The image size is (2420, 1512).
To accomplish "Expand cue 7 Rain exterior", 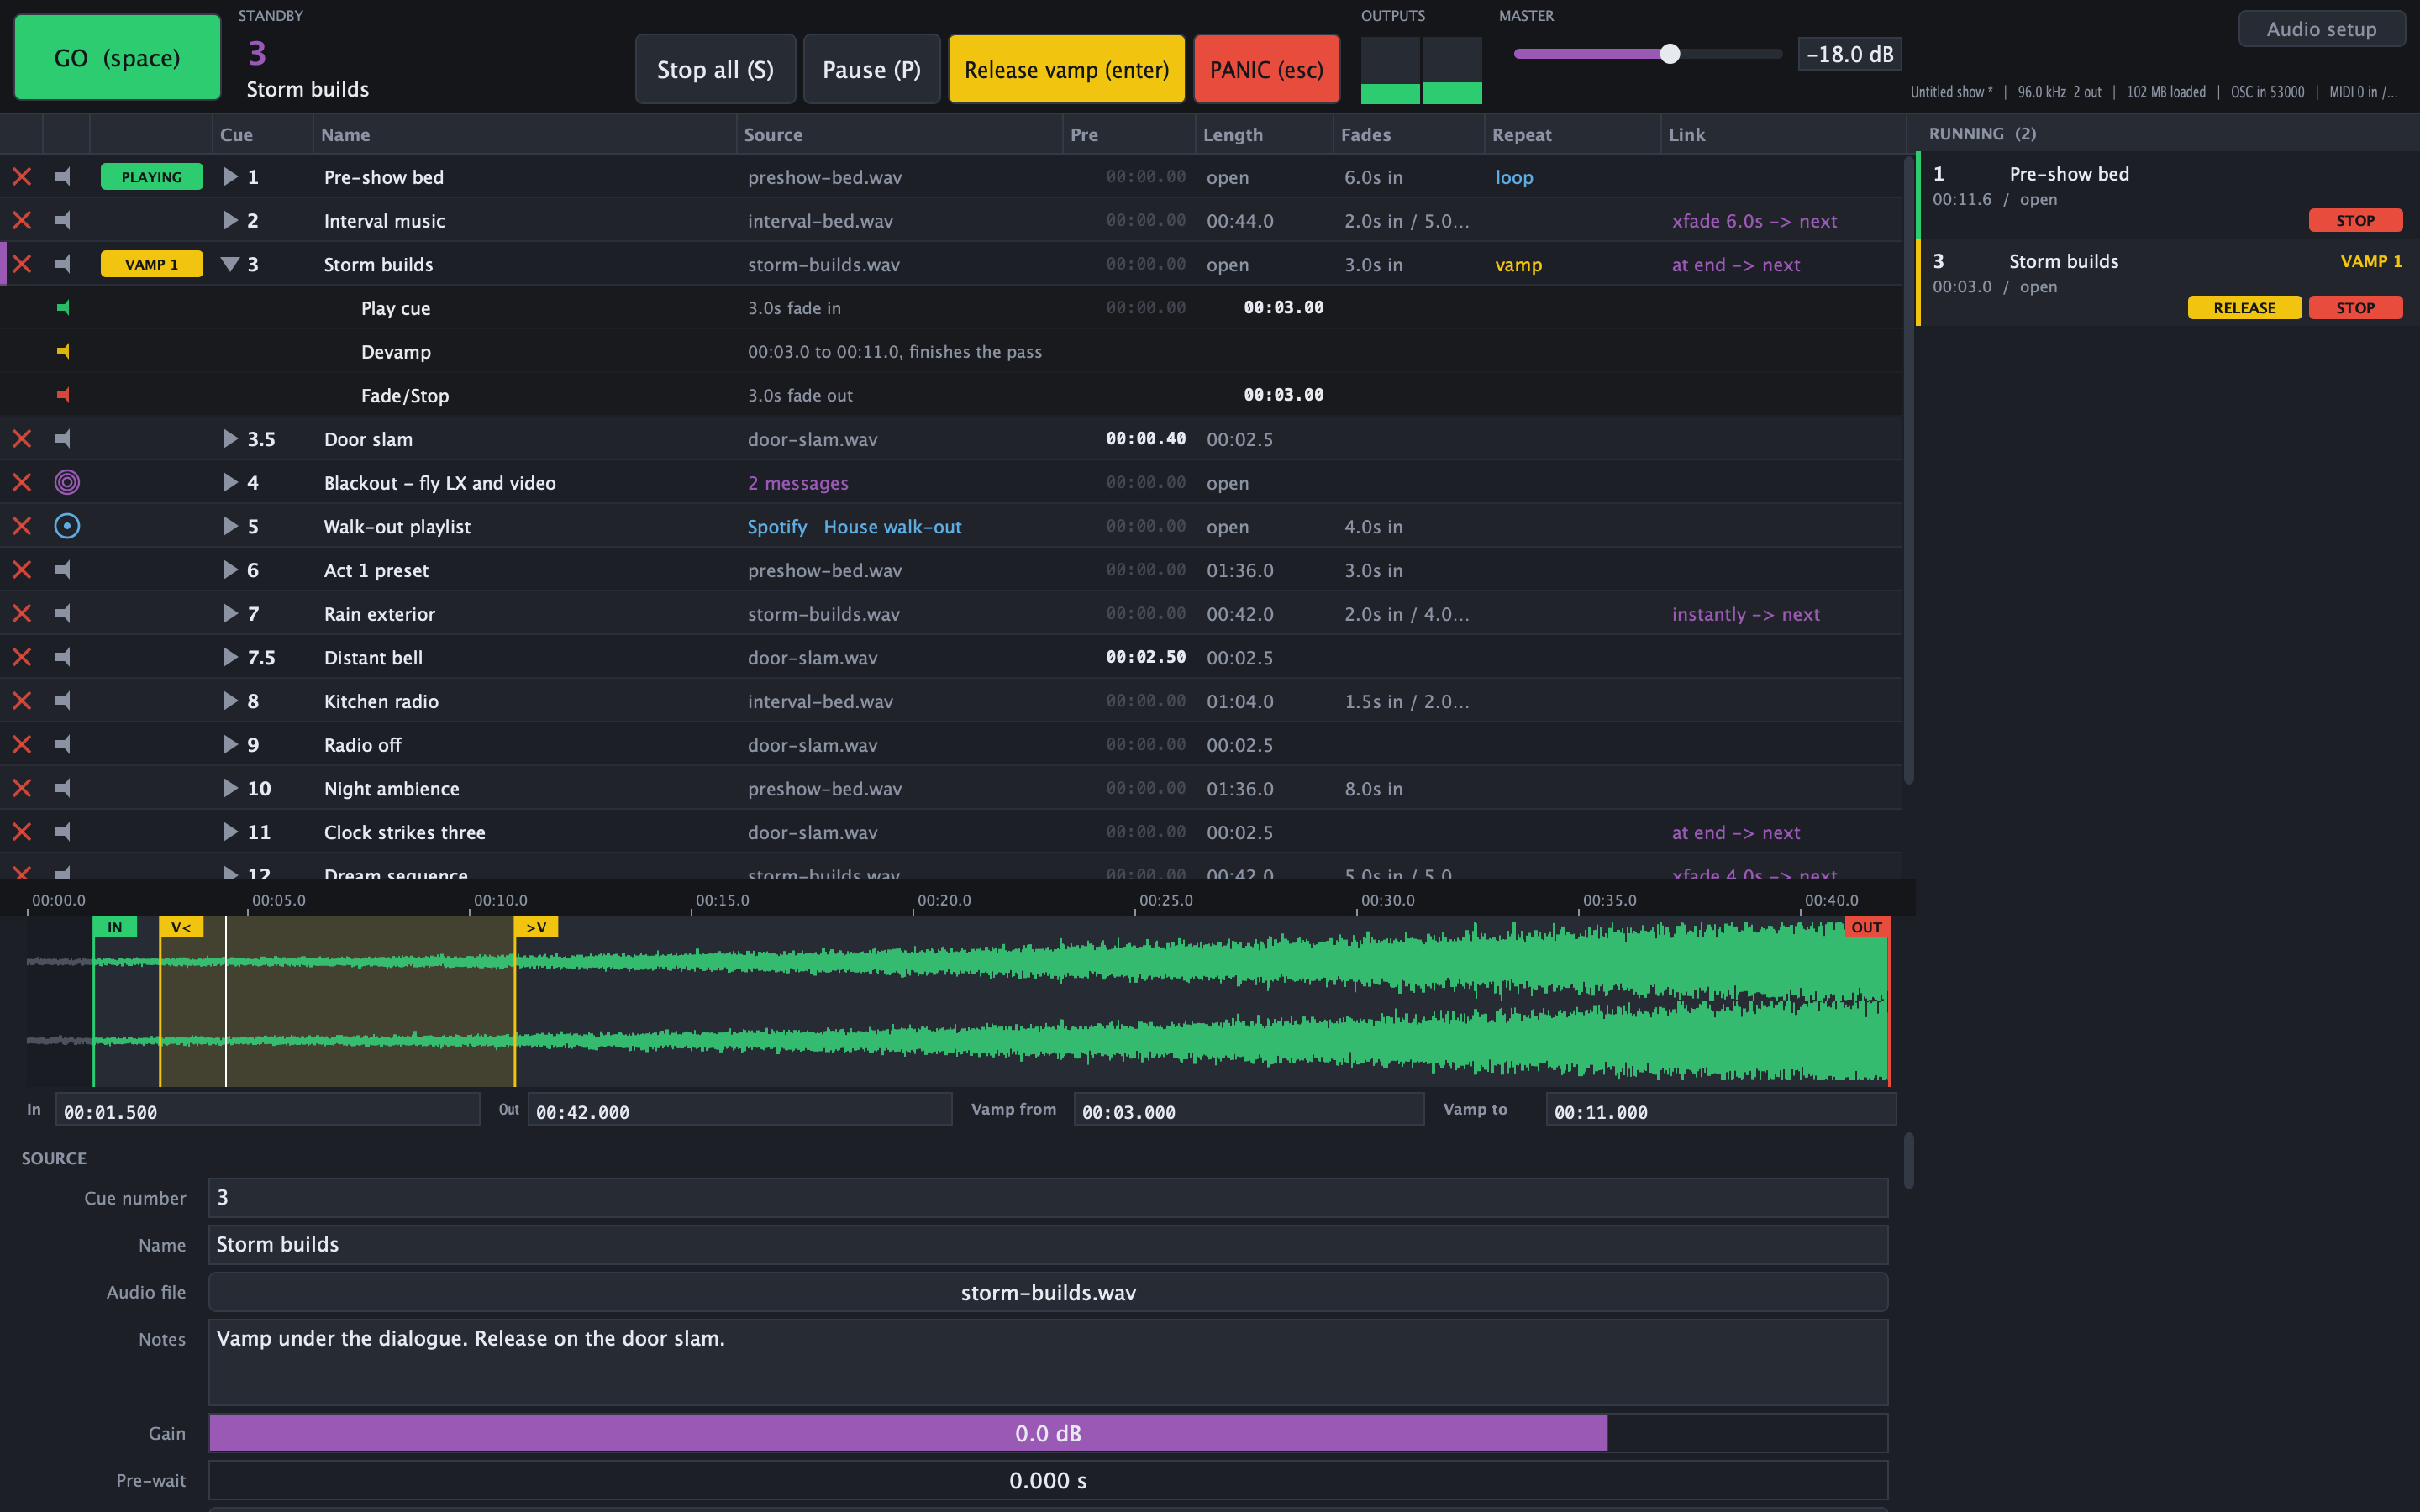I will 230,613.
